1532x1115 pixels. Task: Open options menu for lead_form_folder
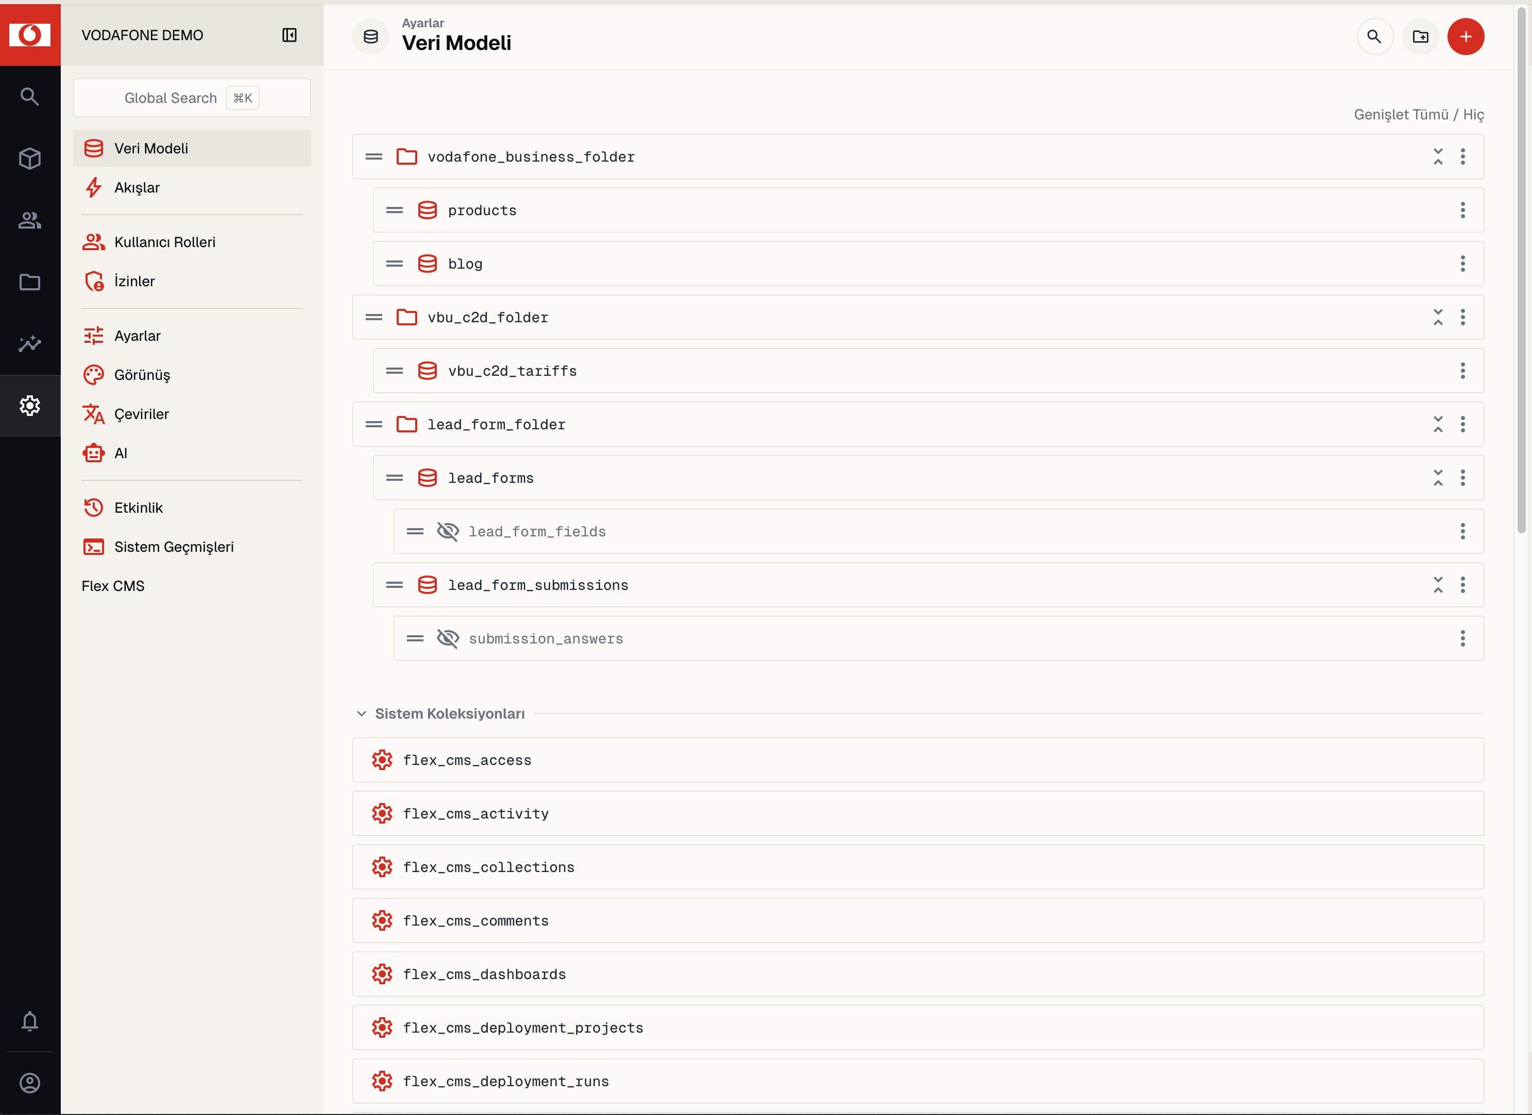[1463, 425]
